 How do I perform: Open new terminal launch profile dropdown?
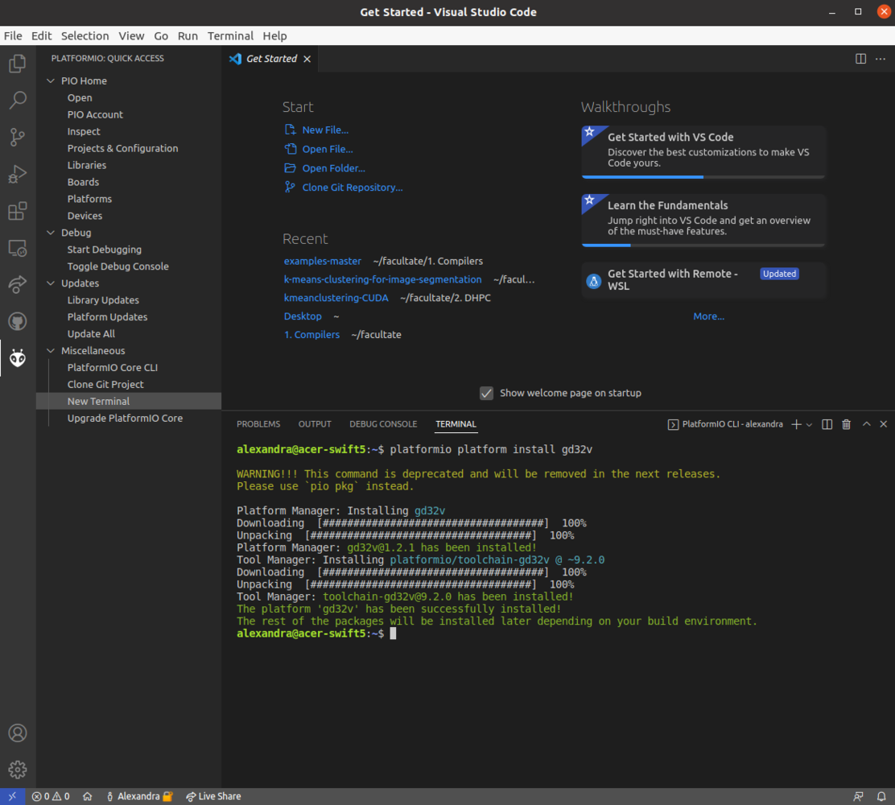[x=810, y=424]
